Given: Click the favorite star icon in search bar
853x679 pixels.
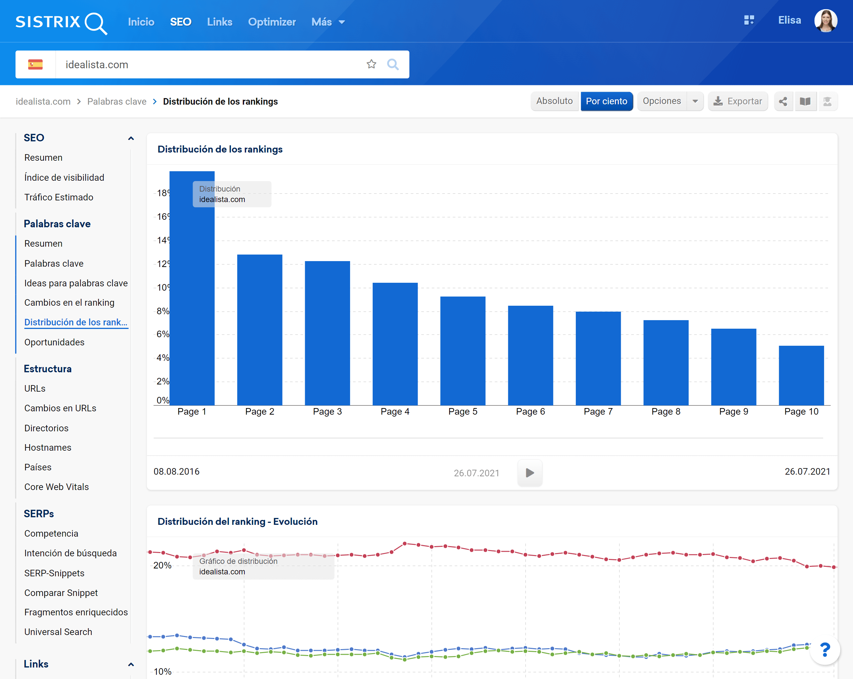Looking at the screenshot, I should 371,64.
